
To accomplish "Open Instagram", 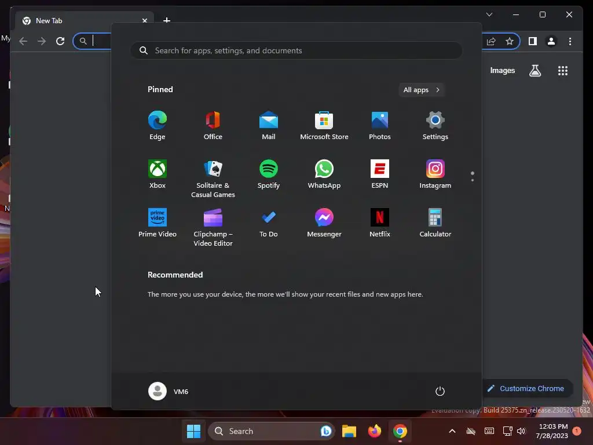I will point(435,174).
